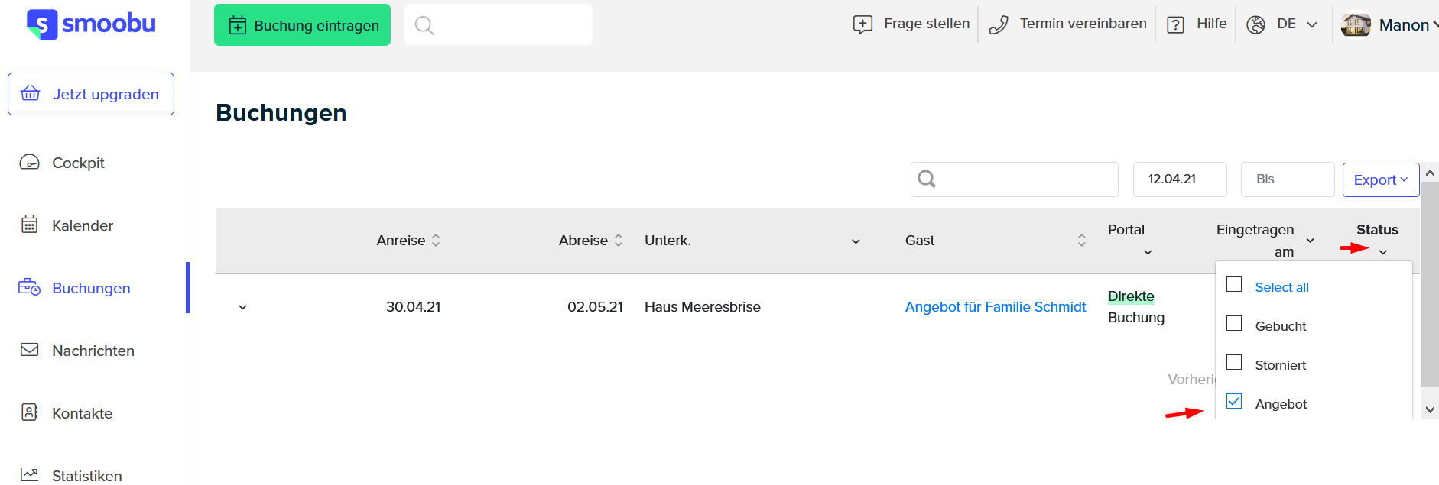The image size is (1439, 485).
Task: Open Statistiken in the sidebar
Action: (86, 475)
